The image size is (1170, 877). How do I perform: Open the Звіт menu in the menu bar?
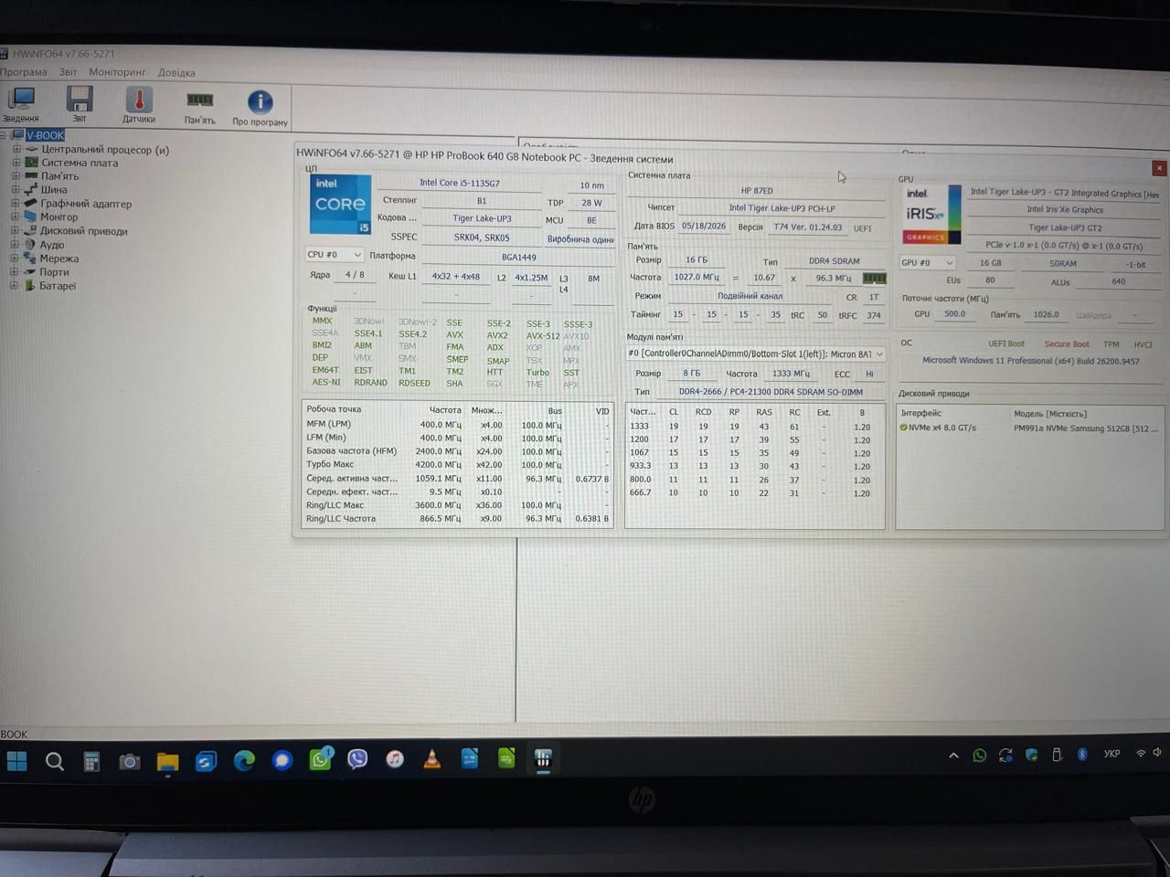tap(69, 72)
